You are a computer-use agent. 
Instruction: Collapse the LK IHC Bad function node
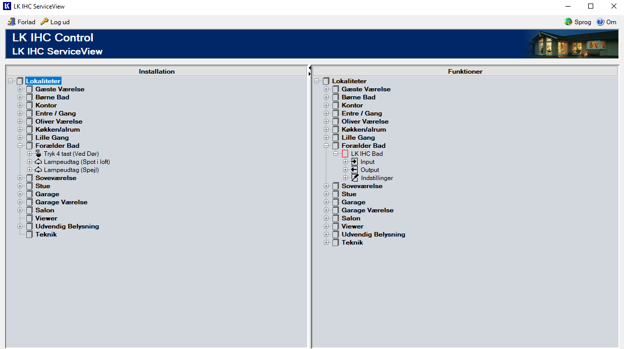[x=336, y=154]
